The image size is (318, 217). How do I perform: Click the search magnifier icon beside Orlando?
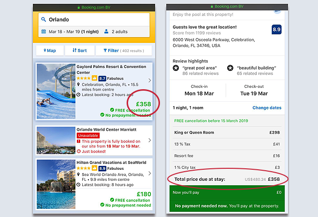(43, 19)
